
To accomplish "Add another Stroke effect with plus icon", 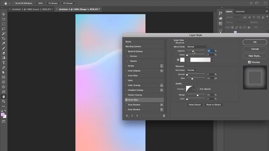I will pyautogui.click(x=161, y=66).
